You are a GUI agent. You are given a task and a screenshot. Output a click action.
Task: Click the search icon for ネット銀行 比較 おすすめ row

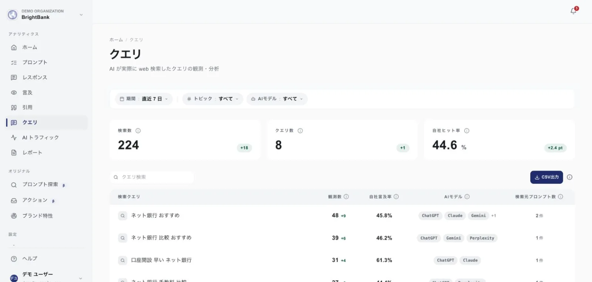(x=122, y=238)
